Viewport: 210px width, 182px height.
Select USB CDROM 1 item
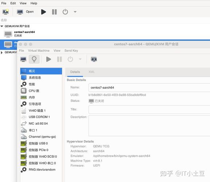41,117
